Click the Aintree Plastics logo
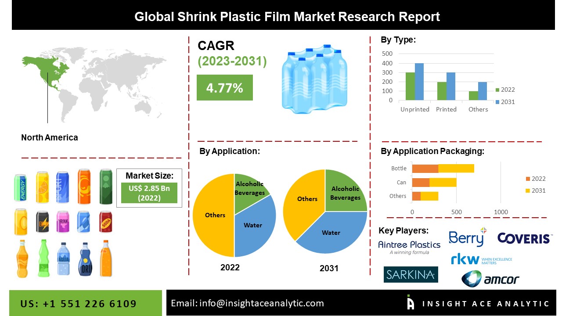The width and height of the screenshot is (562, 316). (x=409, y=247)
